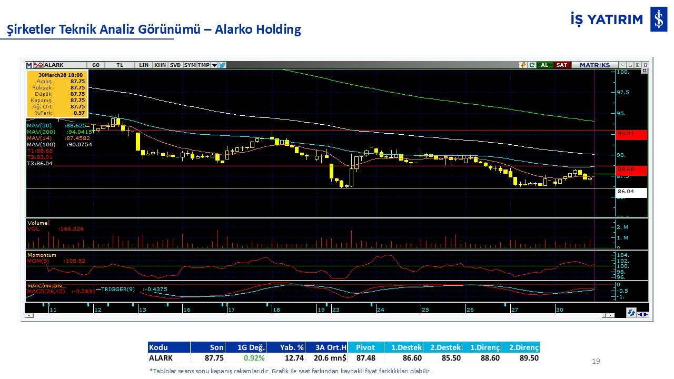Expand the black dropdown arrow after TMP
Viewport: 674px width, 379px height.
point(214,65)
